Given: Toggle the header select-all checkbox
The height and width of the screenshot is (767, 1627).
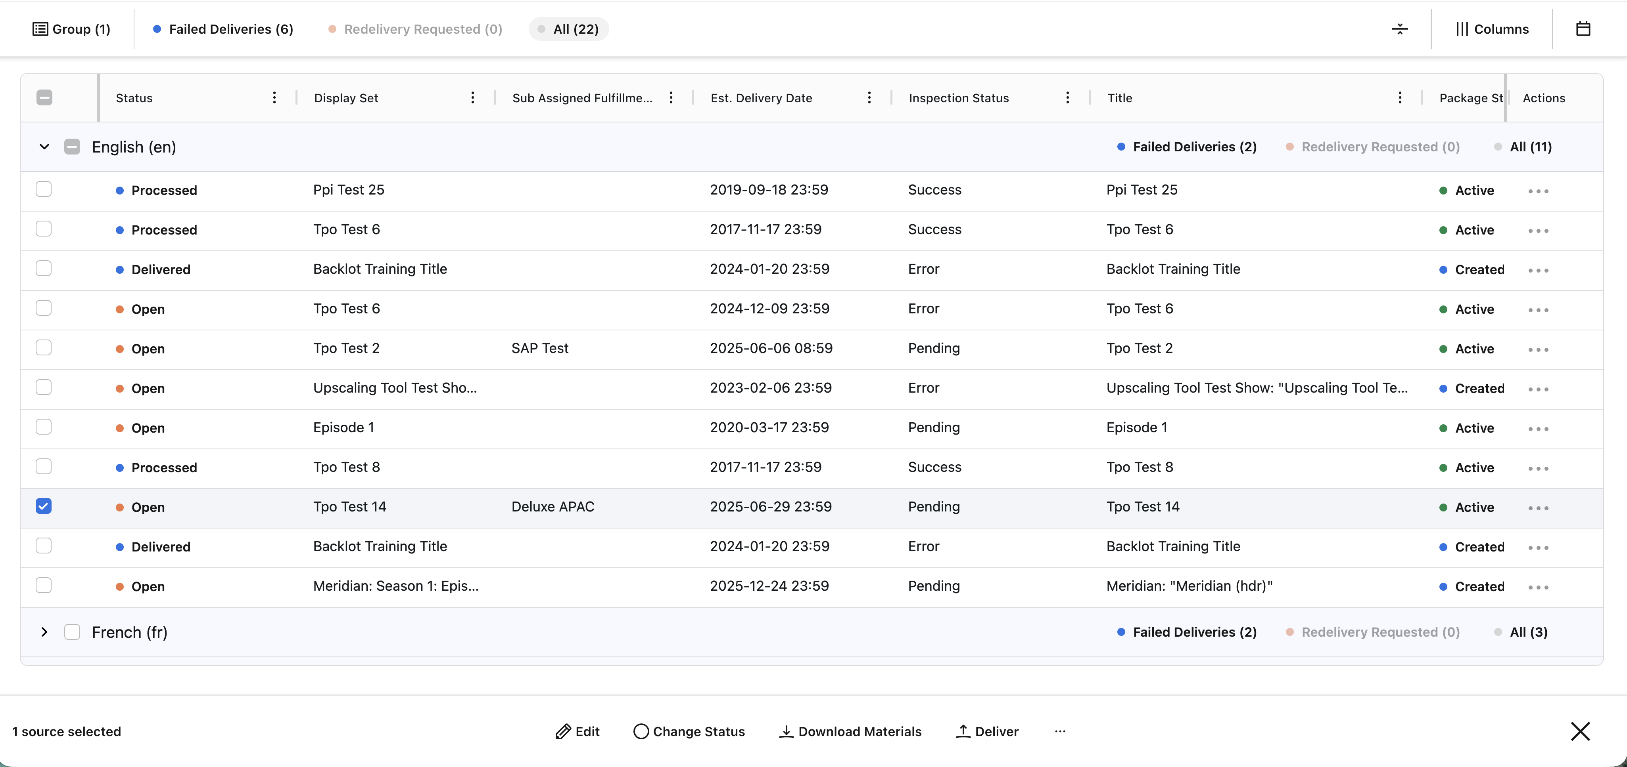Looking at the screenshot, I should pyautogui.click(x=44, y=98).
